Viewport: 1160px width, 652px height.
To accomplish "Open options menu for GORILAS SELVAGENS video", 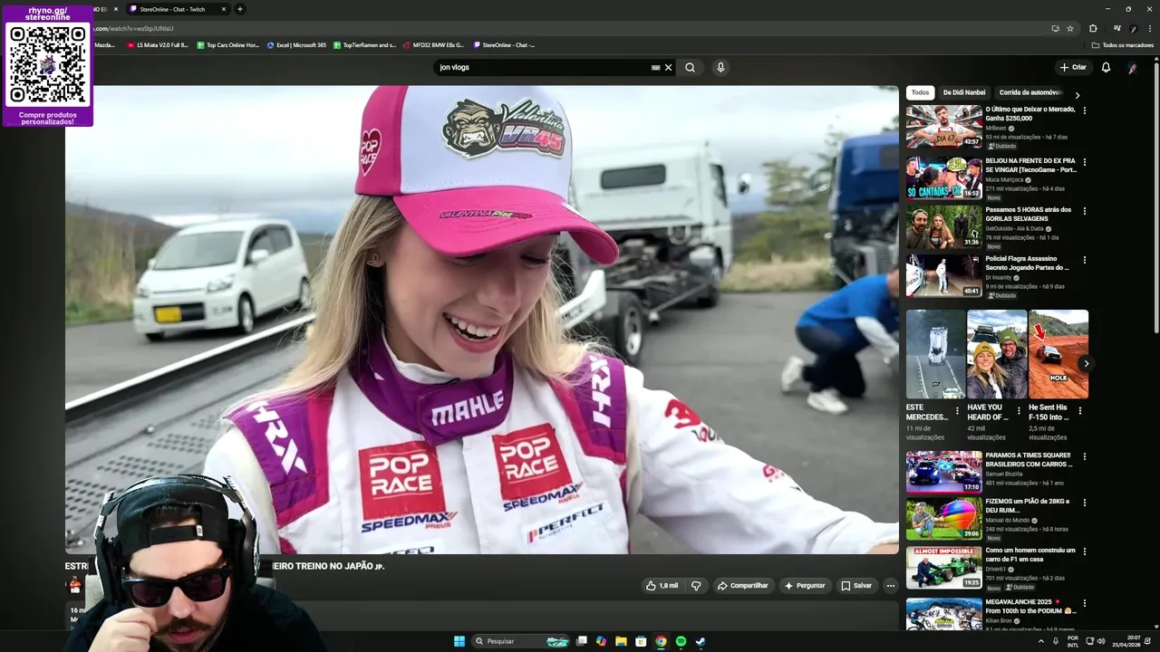I will tap(1084, 211).
